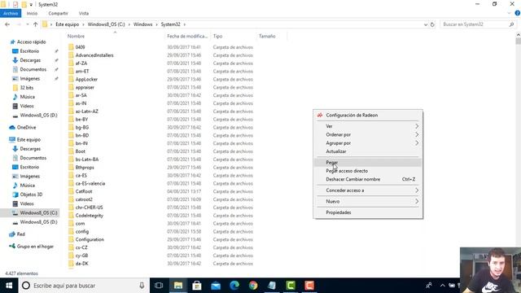Open File Explorer on the taskbar
The height and width of the screenshot is (293, 521).
click(x=178, y=286)
